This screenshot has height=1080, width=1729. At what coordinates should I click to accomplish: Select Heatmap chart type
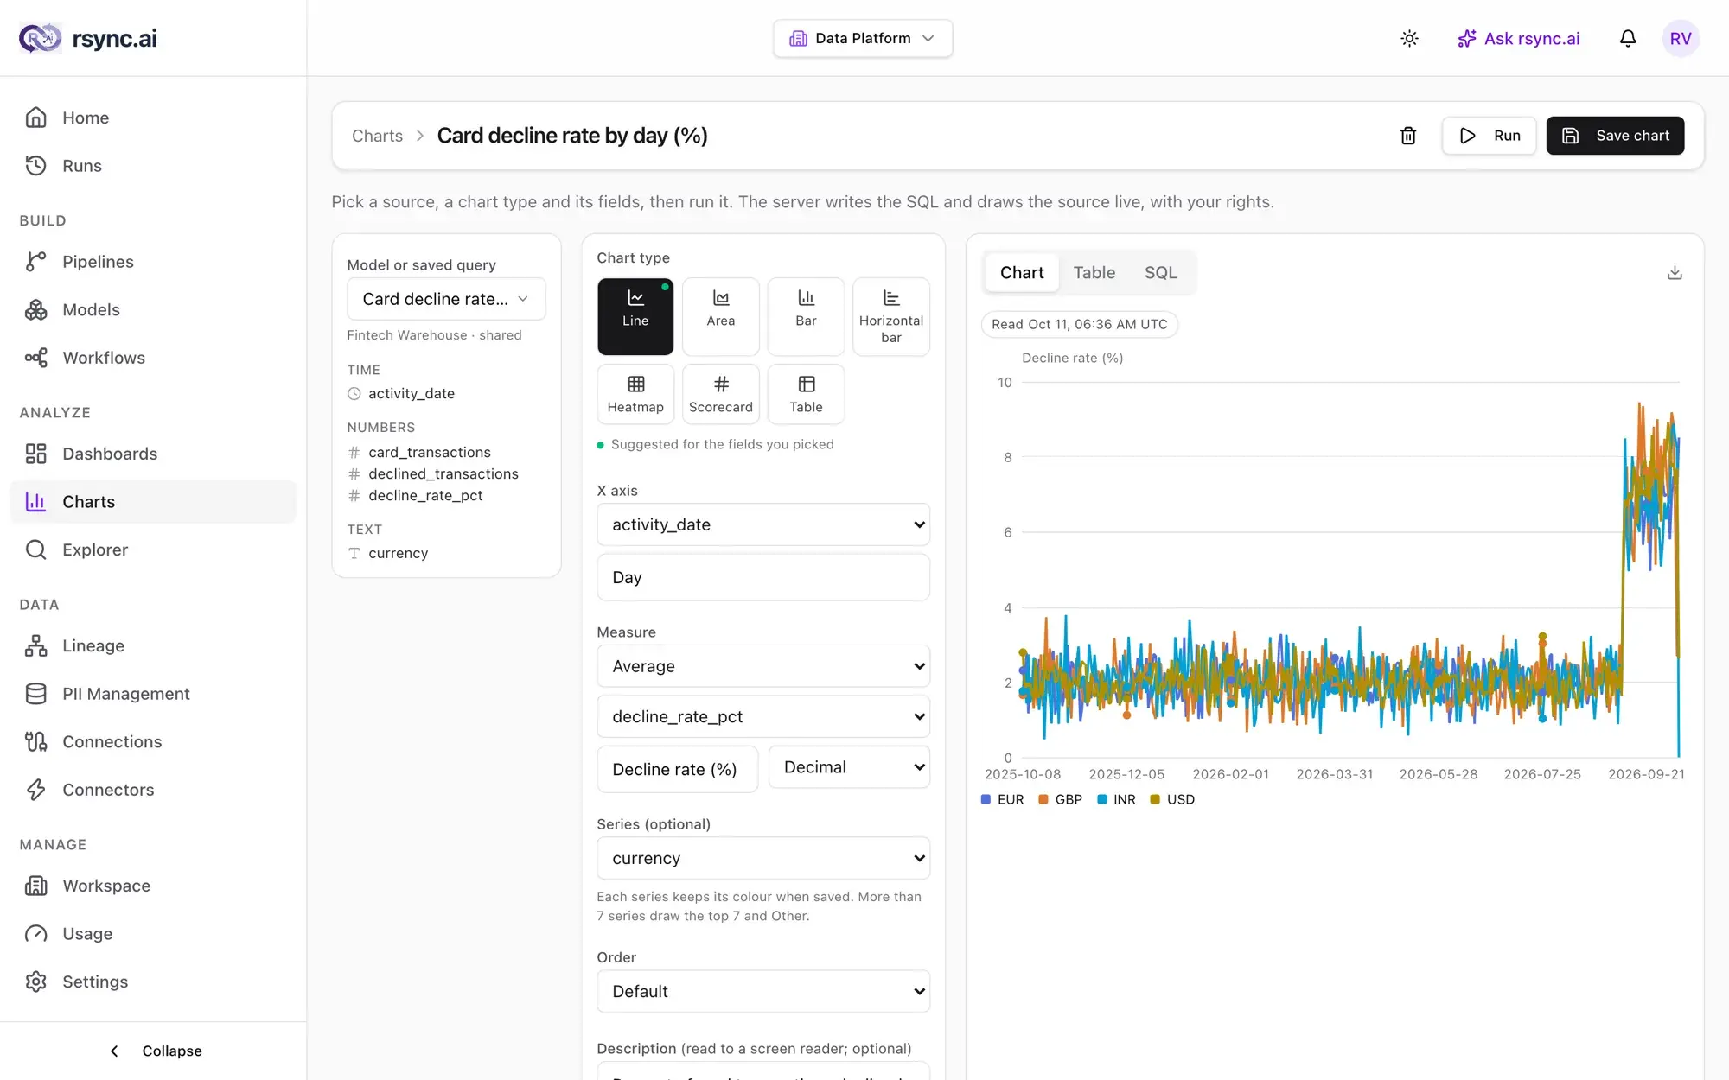click(635, 394)
